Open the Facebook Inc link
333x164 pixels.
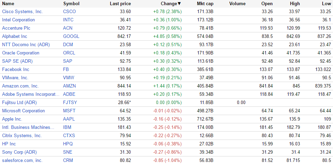pyautogui.click(x=15, y=70)
